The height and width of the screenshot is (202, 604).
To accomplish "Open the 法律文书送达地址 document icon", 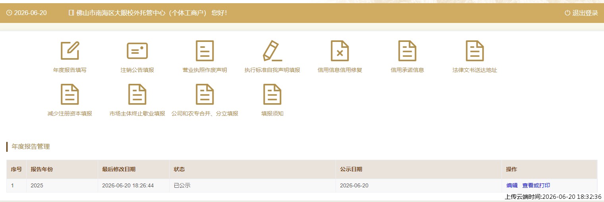I will 475,51.
